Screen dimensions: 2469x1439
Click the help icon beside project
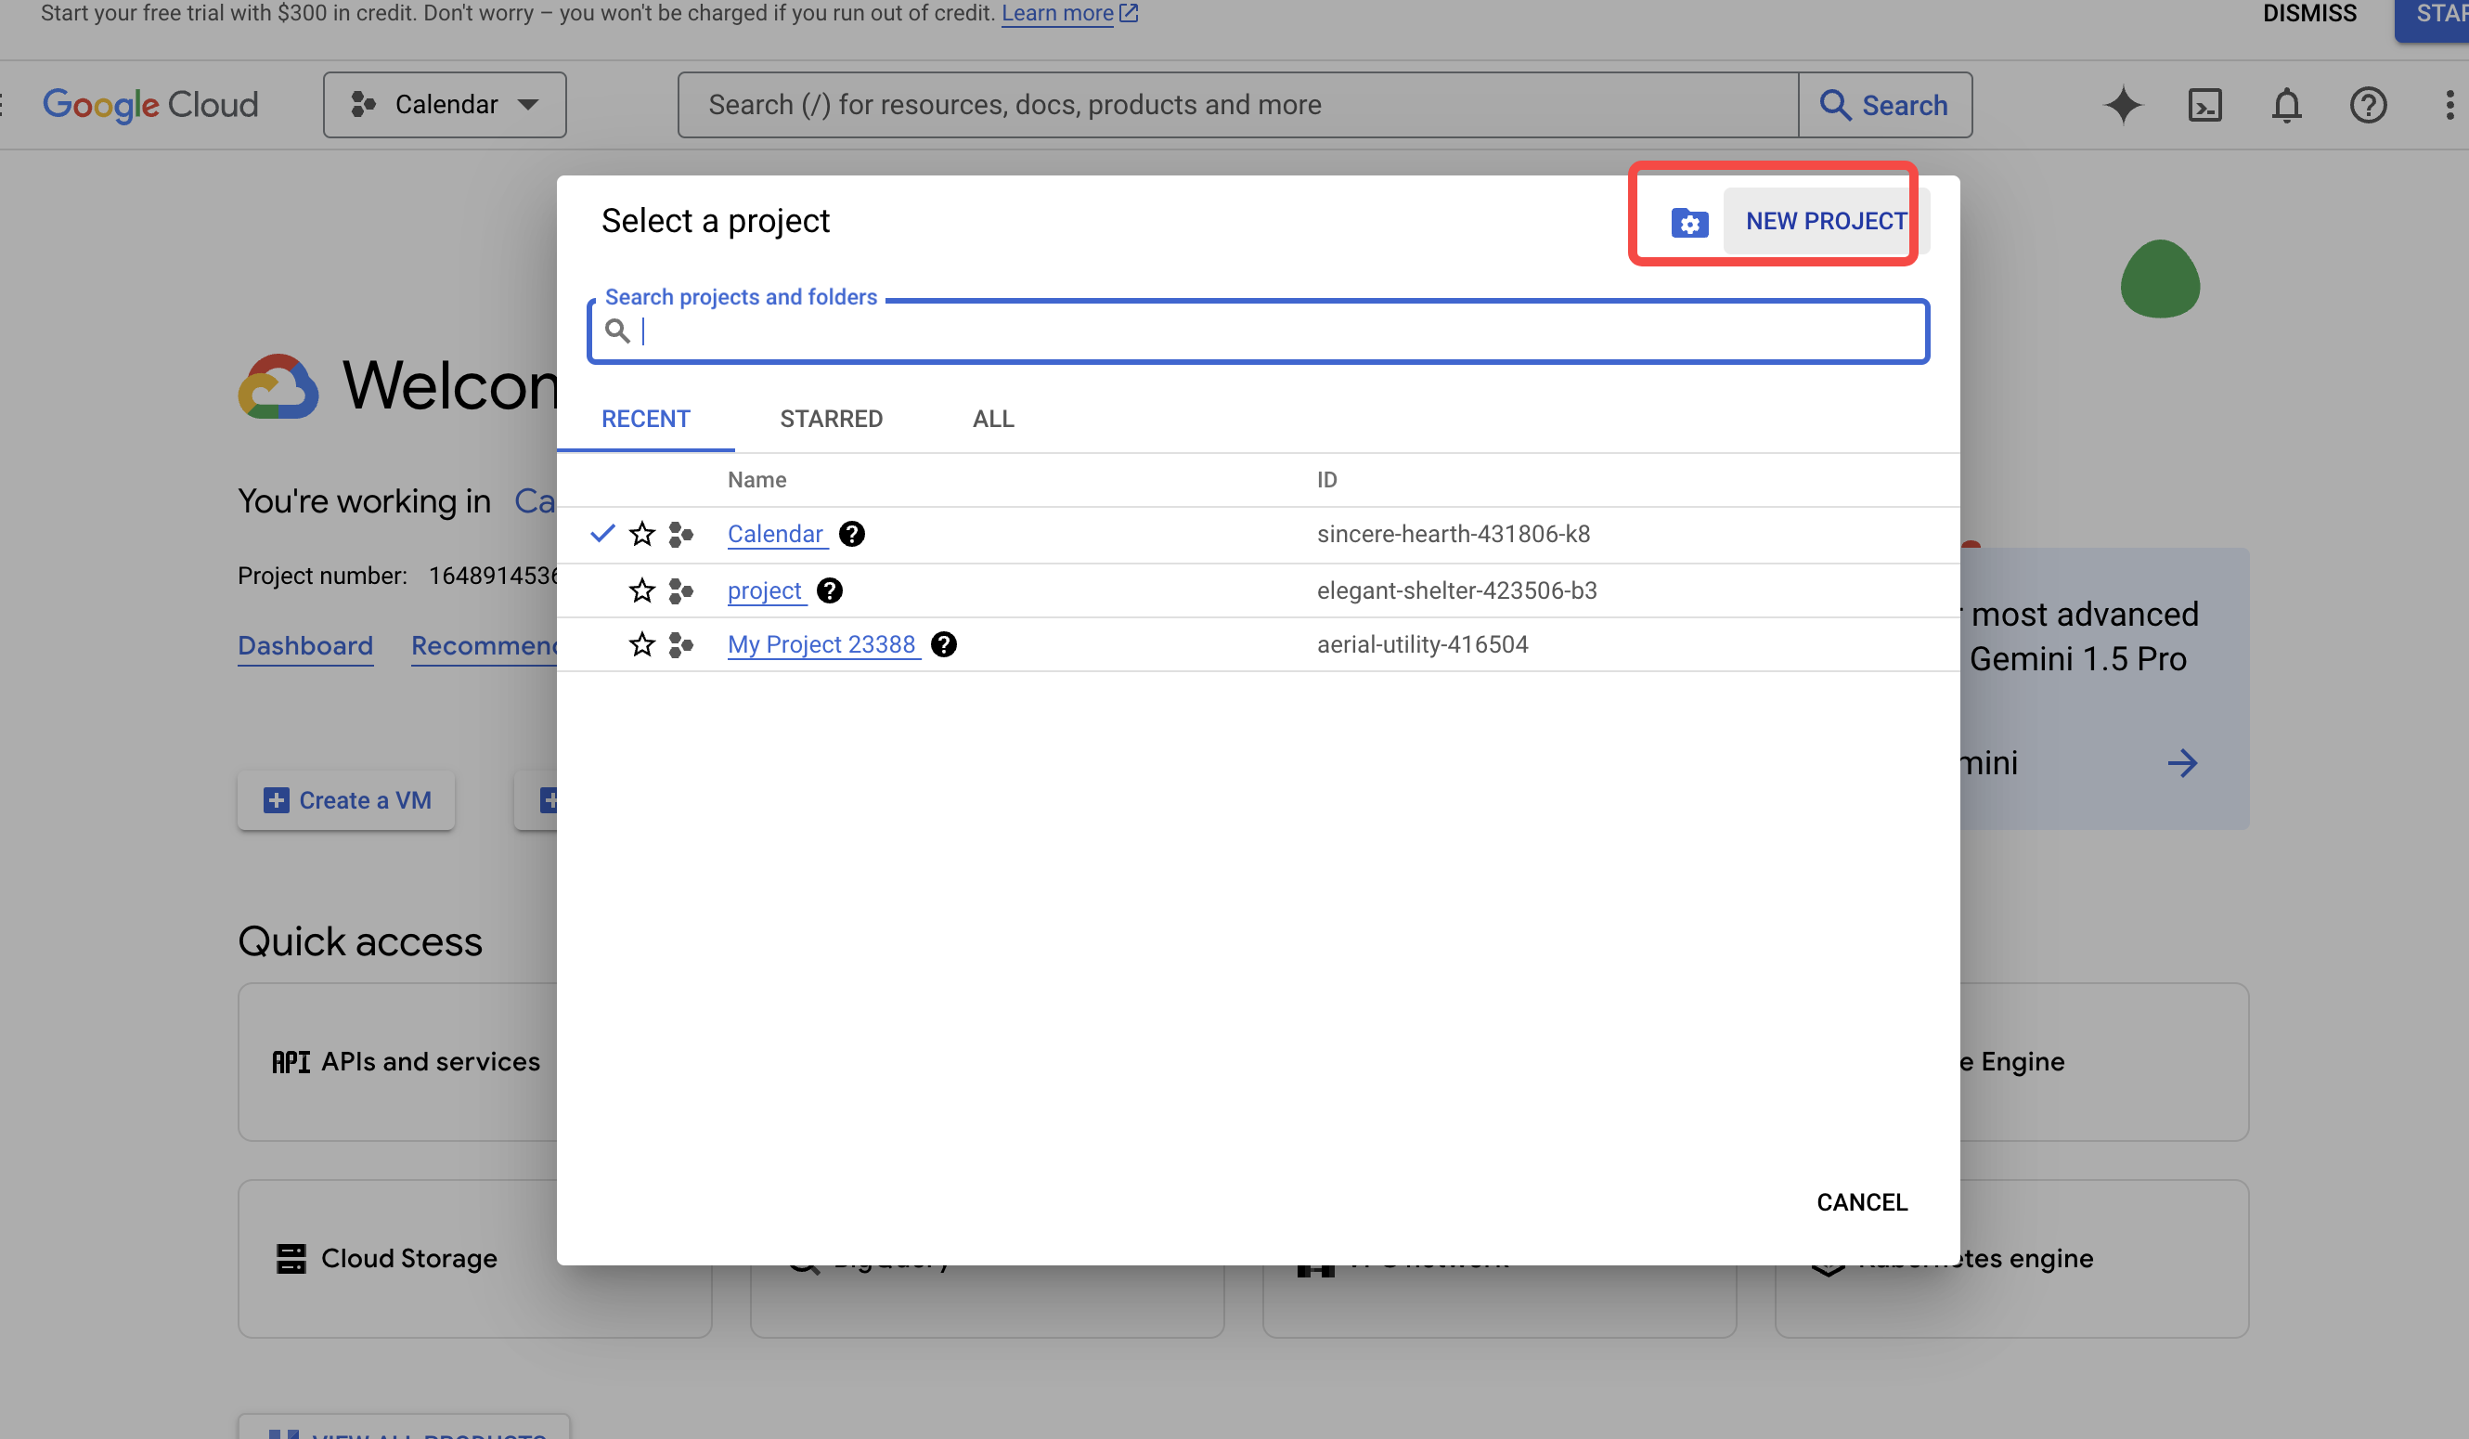point(829,590)
